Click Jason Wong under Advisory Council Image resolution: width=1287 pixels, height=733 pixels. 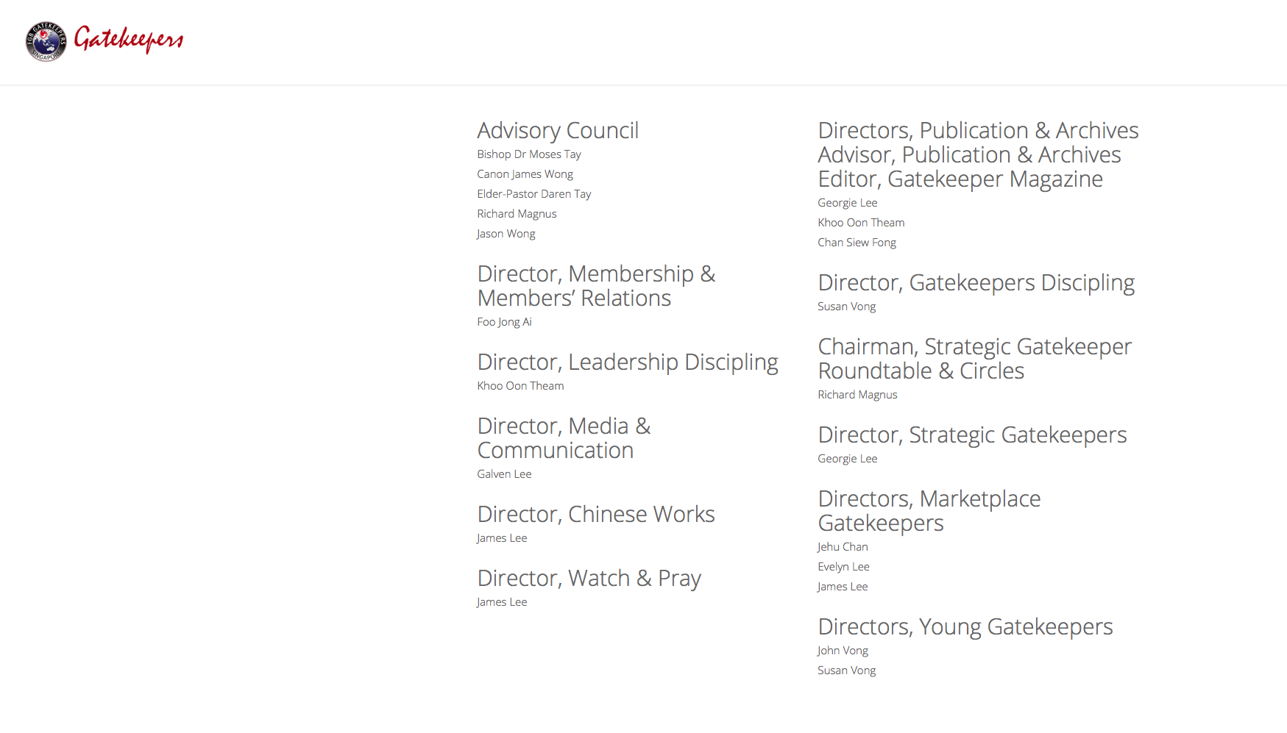pyautogui.click(x=506, y=234)
